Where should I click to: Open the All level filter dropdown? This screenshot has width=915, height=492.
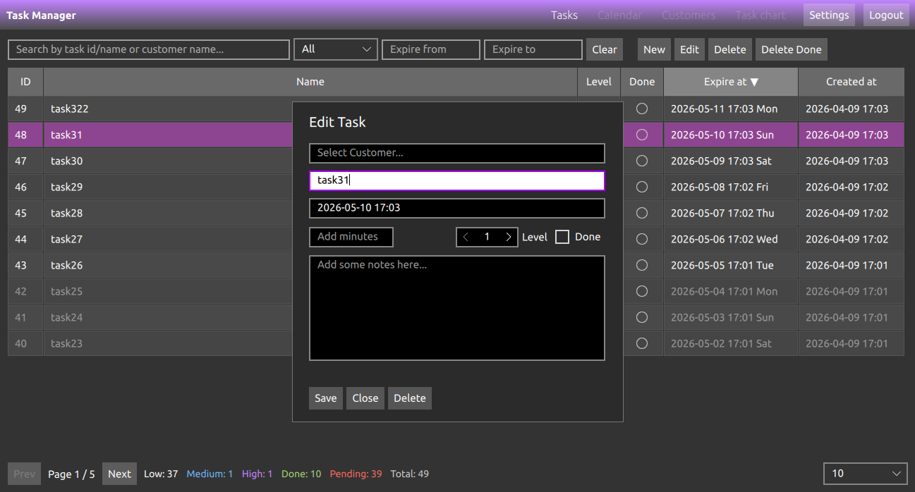(x=336, y=49)
